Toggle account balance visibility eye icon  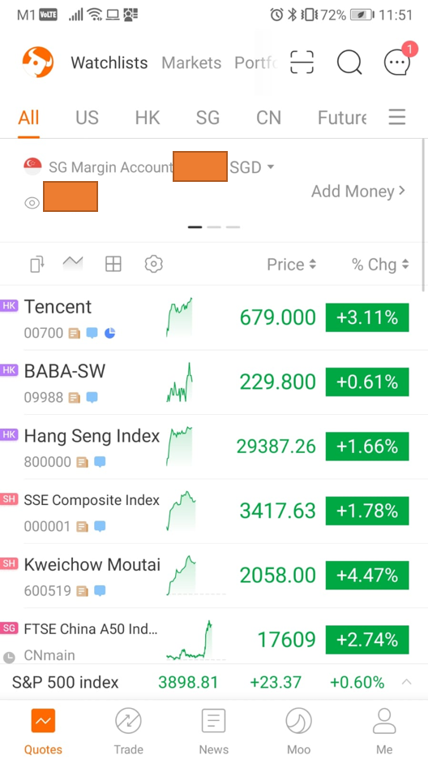pyautogui.click(x=32, y=203)
